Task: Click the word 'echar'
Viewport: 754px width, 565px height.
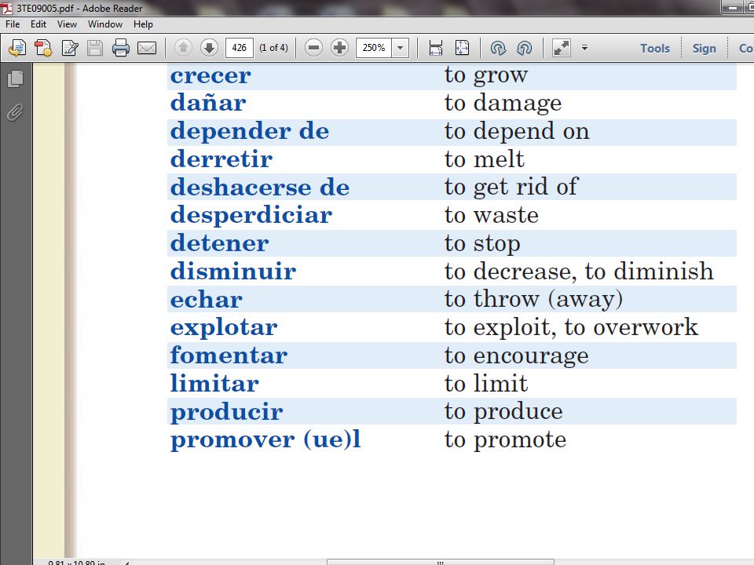Action: pyautogui.click(x=207, y=299)
